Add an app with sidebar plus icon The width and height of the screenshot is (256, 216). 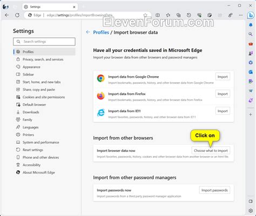tap(251, 114)
